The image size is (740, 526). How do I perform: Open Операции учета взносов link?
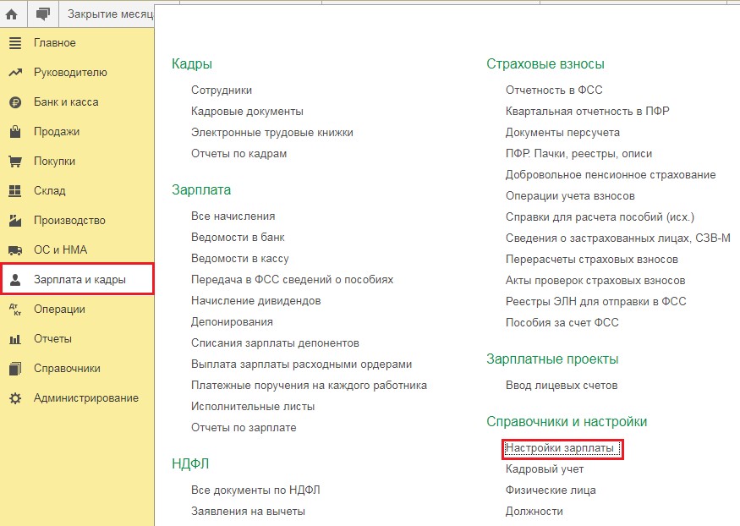pos(570,196)
